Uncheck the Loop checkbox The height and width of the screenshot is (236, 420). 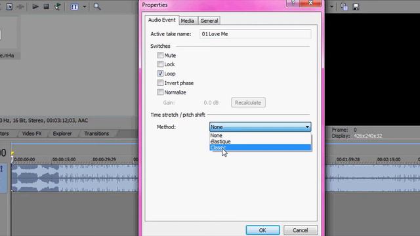pos(160,73)
